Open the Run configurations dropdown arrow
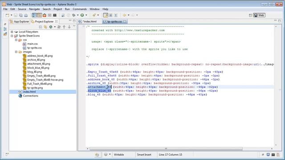The width and height of the screenshot is (285, 160). click(x=86, y=15)
